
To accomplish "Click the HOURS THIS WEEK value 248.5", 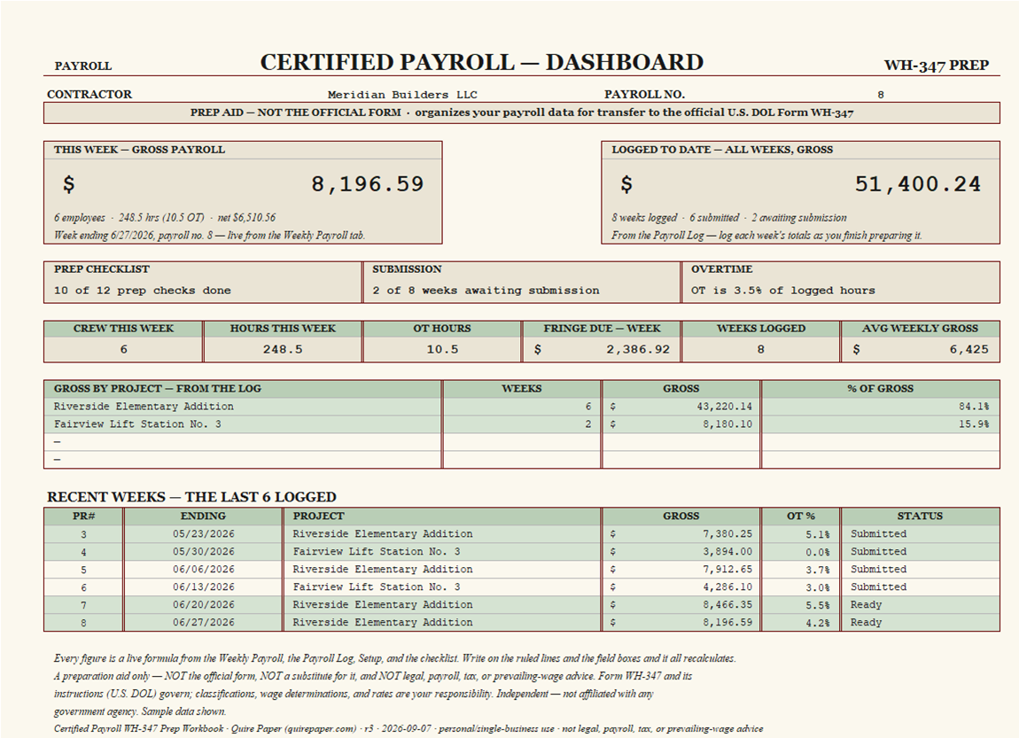I will pyautogui.click(x=283, y=350).
